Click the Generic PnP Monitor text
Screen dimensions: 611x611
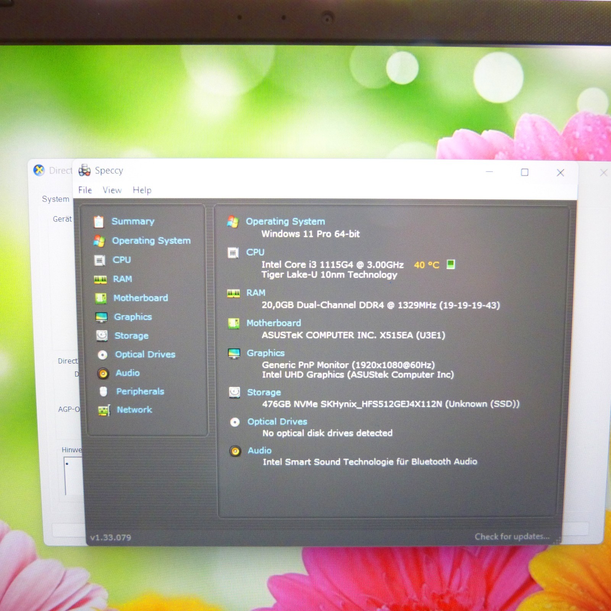(348, 365)
